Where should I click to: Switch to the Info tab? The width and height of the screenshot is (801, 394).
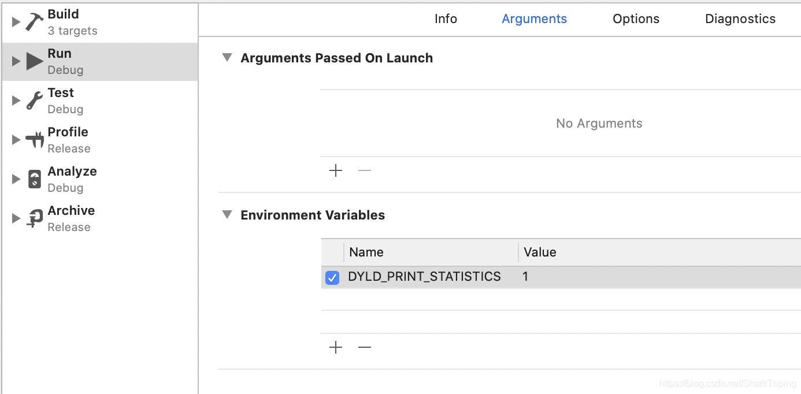[x=446, y=19]
